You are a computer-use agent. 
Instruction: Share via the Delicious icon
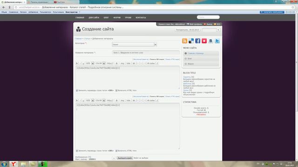pyautogui.click(x=191, y=41)
